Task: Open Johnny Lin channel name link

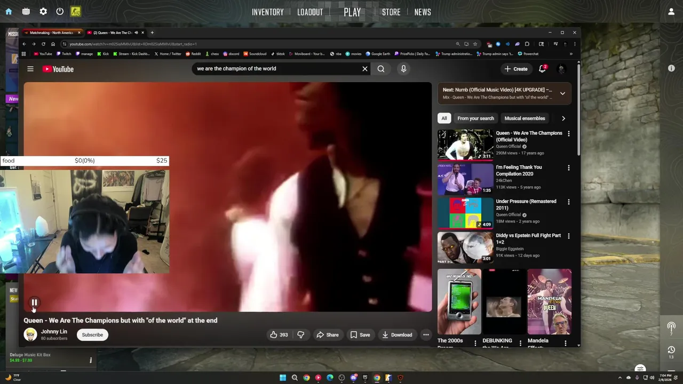Action: [x=54, y=332]
